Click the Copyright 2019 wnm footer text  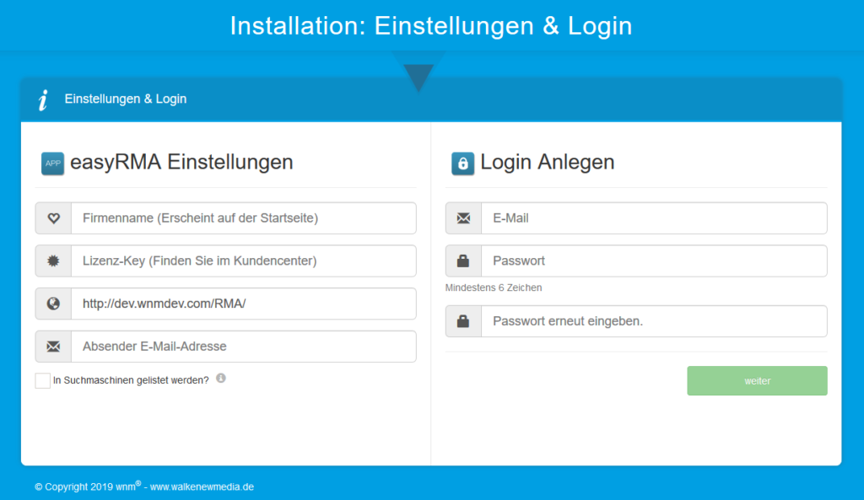click(88, 487)
